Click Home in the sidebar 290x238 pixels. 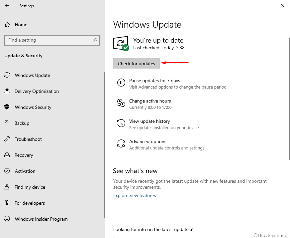pos(21,25)
